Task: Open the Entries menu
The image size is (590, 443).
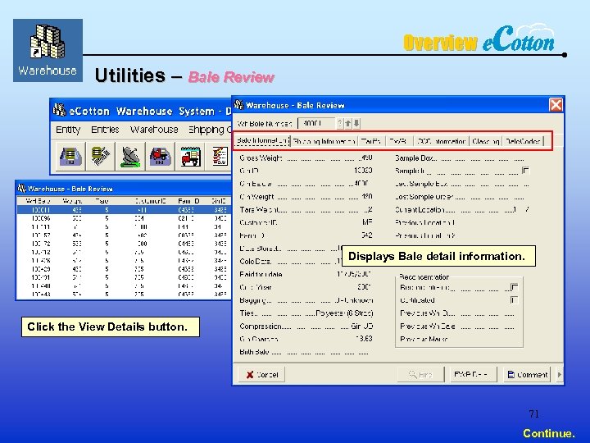Action: [x=105, y=130]
